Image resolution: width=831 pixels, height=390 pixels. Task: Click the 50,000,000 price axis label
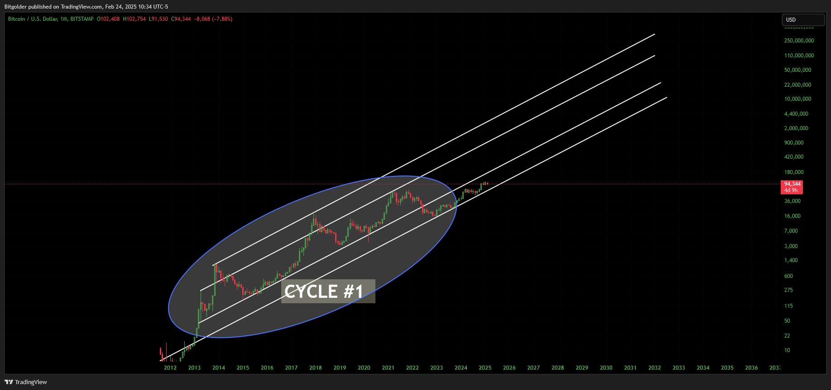pyautogui.click(x=798, y=70)
